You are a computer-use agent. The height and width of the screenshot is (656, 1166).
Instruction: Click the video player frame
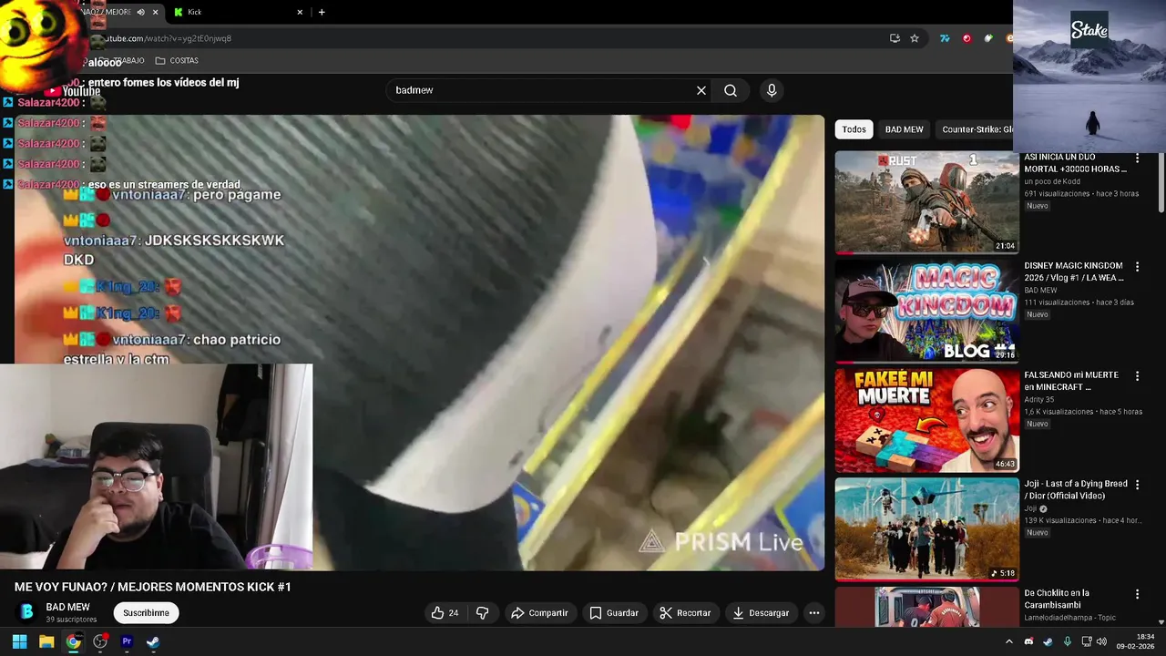coord(419,343)
